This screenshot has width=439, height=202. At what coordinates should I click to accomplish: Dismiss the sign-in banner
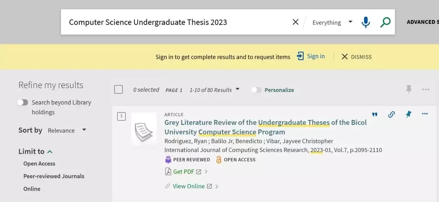click(x=356, y=57)
